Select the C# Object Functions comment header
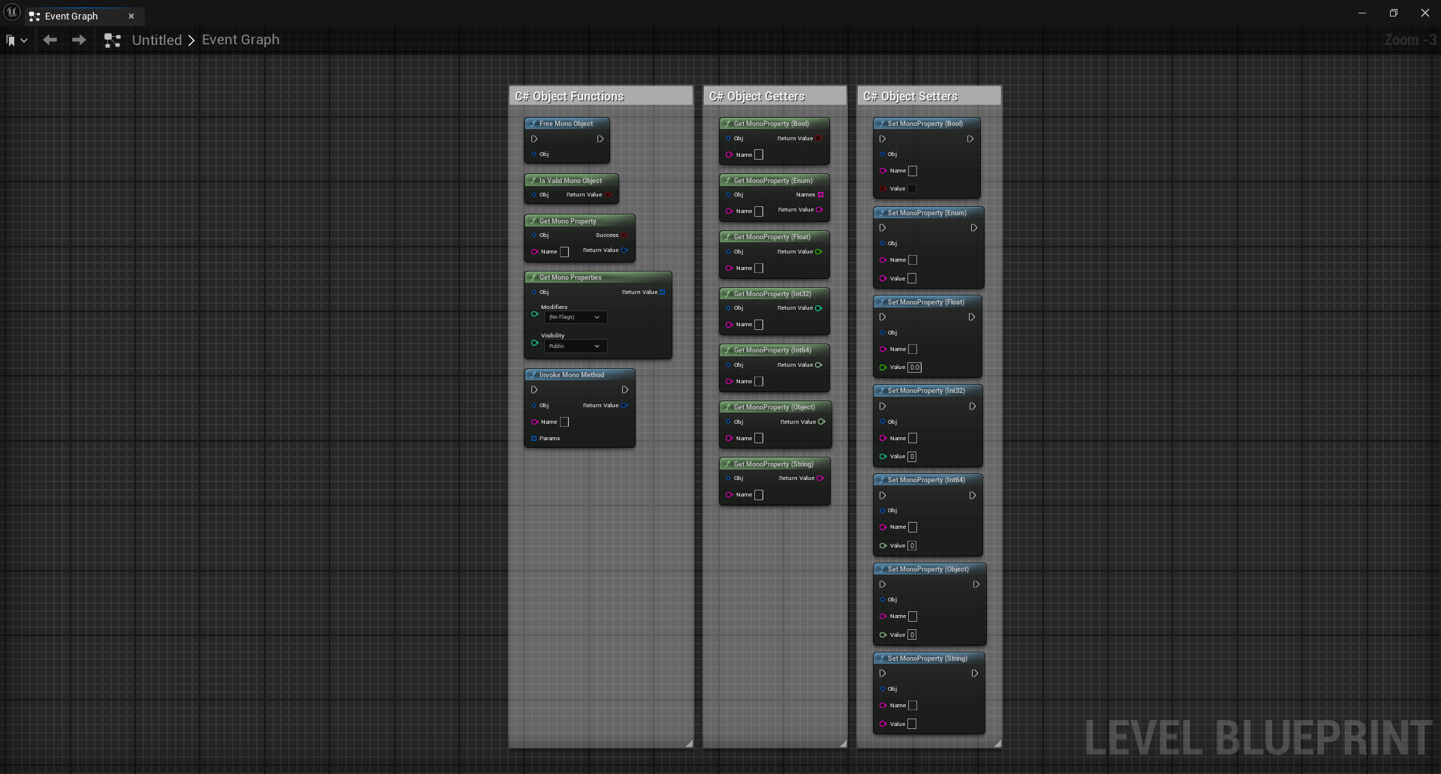Viewport: 1441px width, 774px height. 600,96
